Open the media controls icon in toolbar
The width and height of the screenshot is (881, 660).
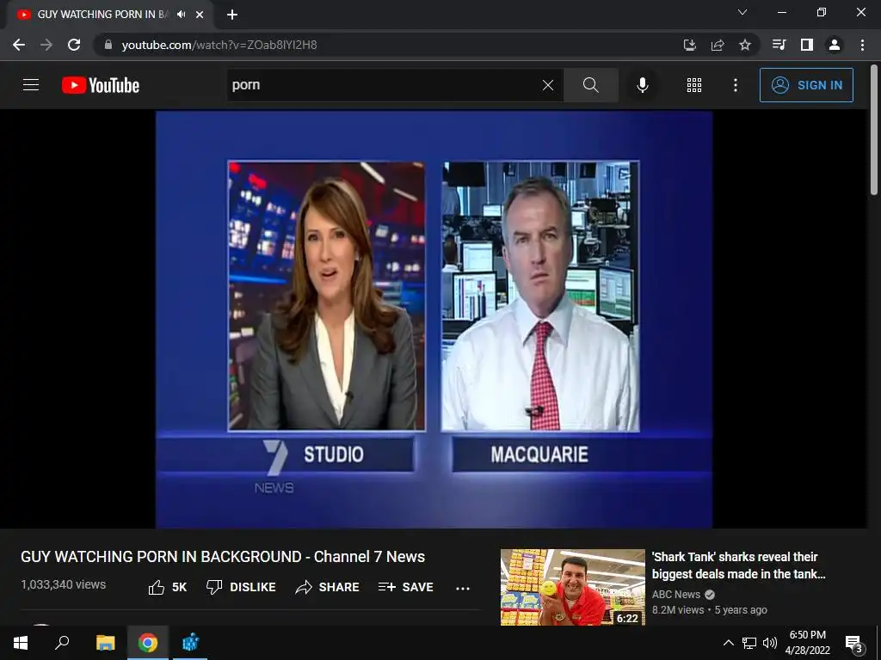[779, 45]
